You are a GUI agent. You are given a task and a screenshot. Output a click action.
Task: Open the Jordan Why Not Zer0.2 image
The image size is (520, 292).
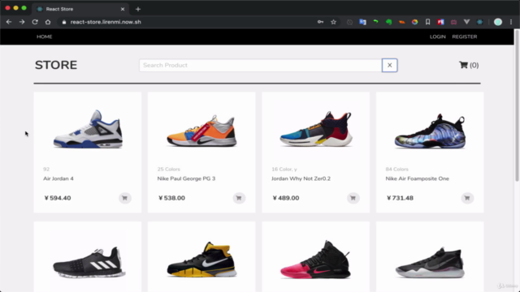tap(316, 129)
